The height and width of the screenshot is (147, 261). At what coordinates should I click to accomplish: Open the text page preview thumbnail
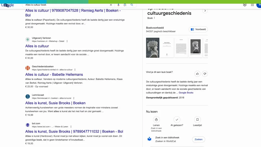pyautogui.click(x=181, y=48)
